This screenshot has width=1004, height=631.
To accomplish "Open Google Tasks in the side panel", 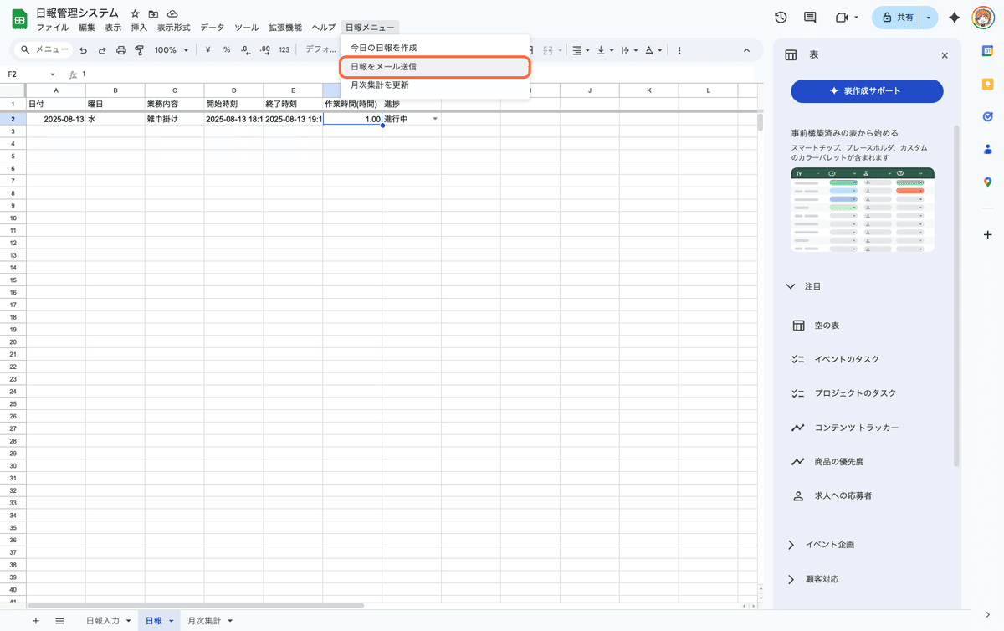I will tap(987, 116).
